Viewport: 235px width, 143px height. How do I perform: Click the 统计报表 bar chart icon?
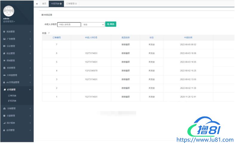point(4,123)
